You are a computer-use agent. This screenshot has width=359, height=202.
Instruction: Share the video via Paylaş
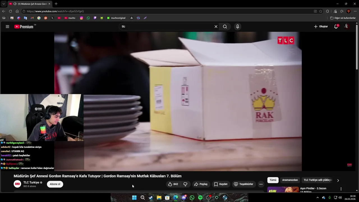click(x=201, y=184)
